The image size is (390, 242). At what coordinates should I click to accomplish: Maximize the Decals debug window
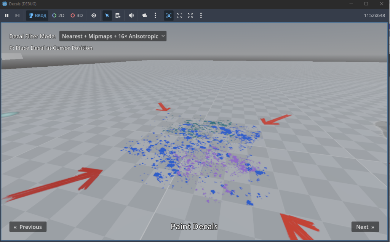366,4
